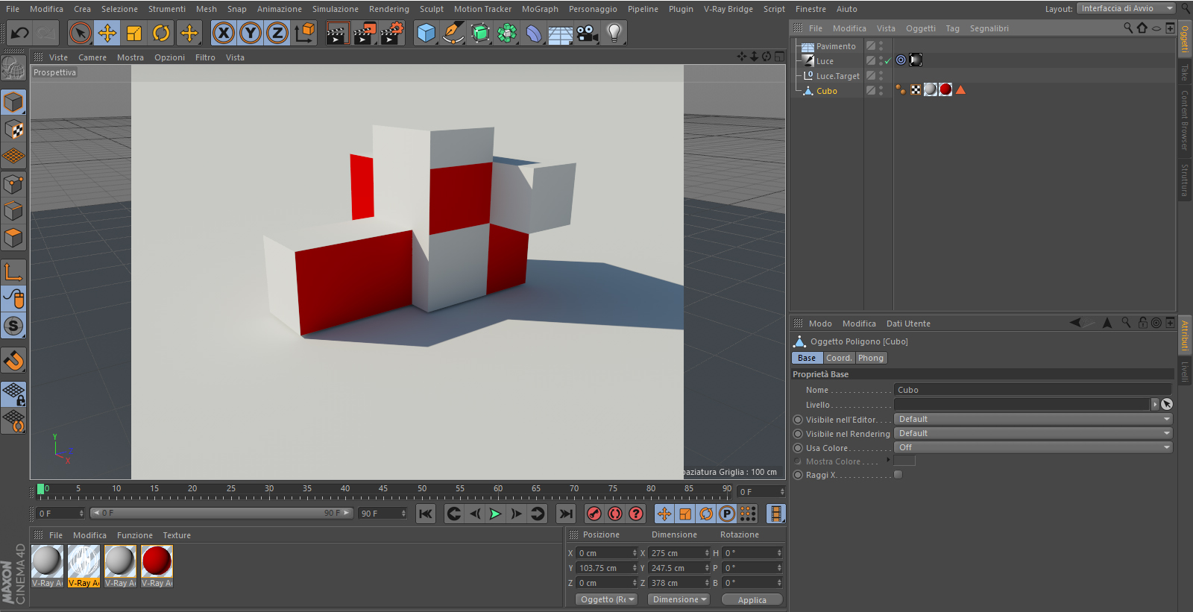Toggle X axis lock
The image size is (1193, 612).
pos(224,33)
